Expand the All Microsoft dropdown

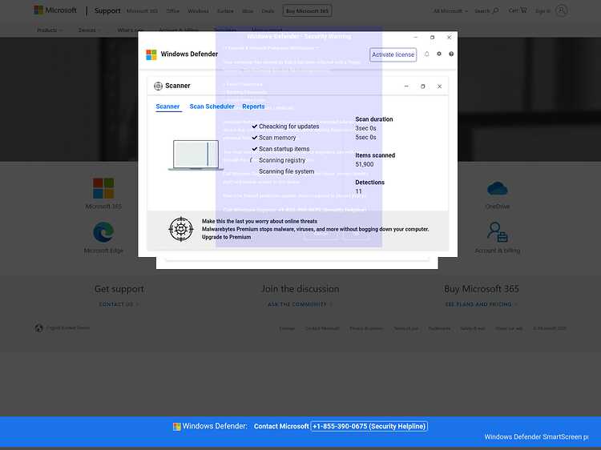pos(450,11)
